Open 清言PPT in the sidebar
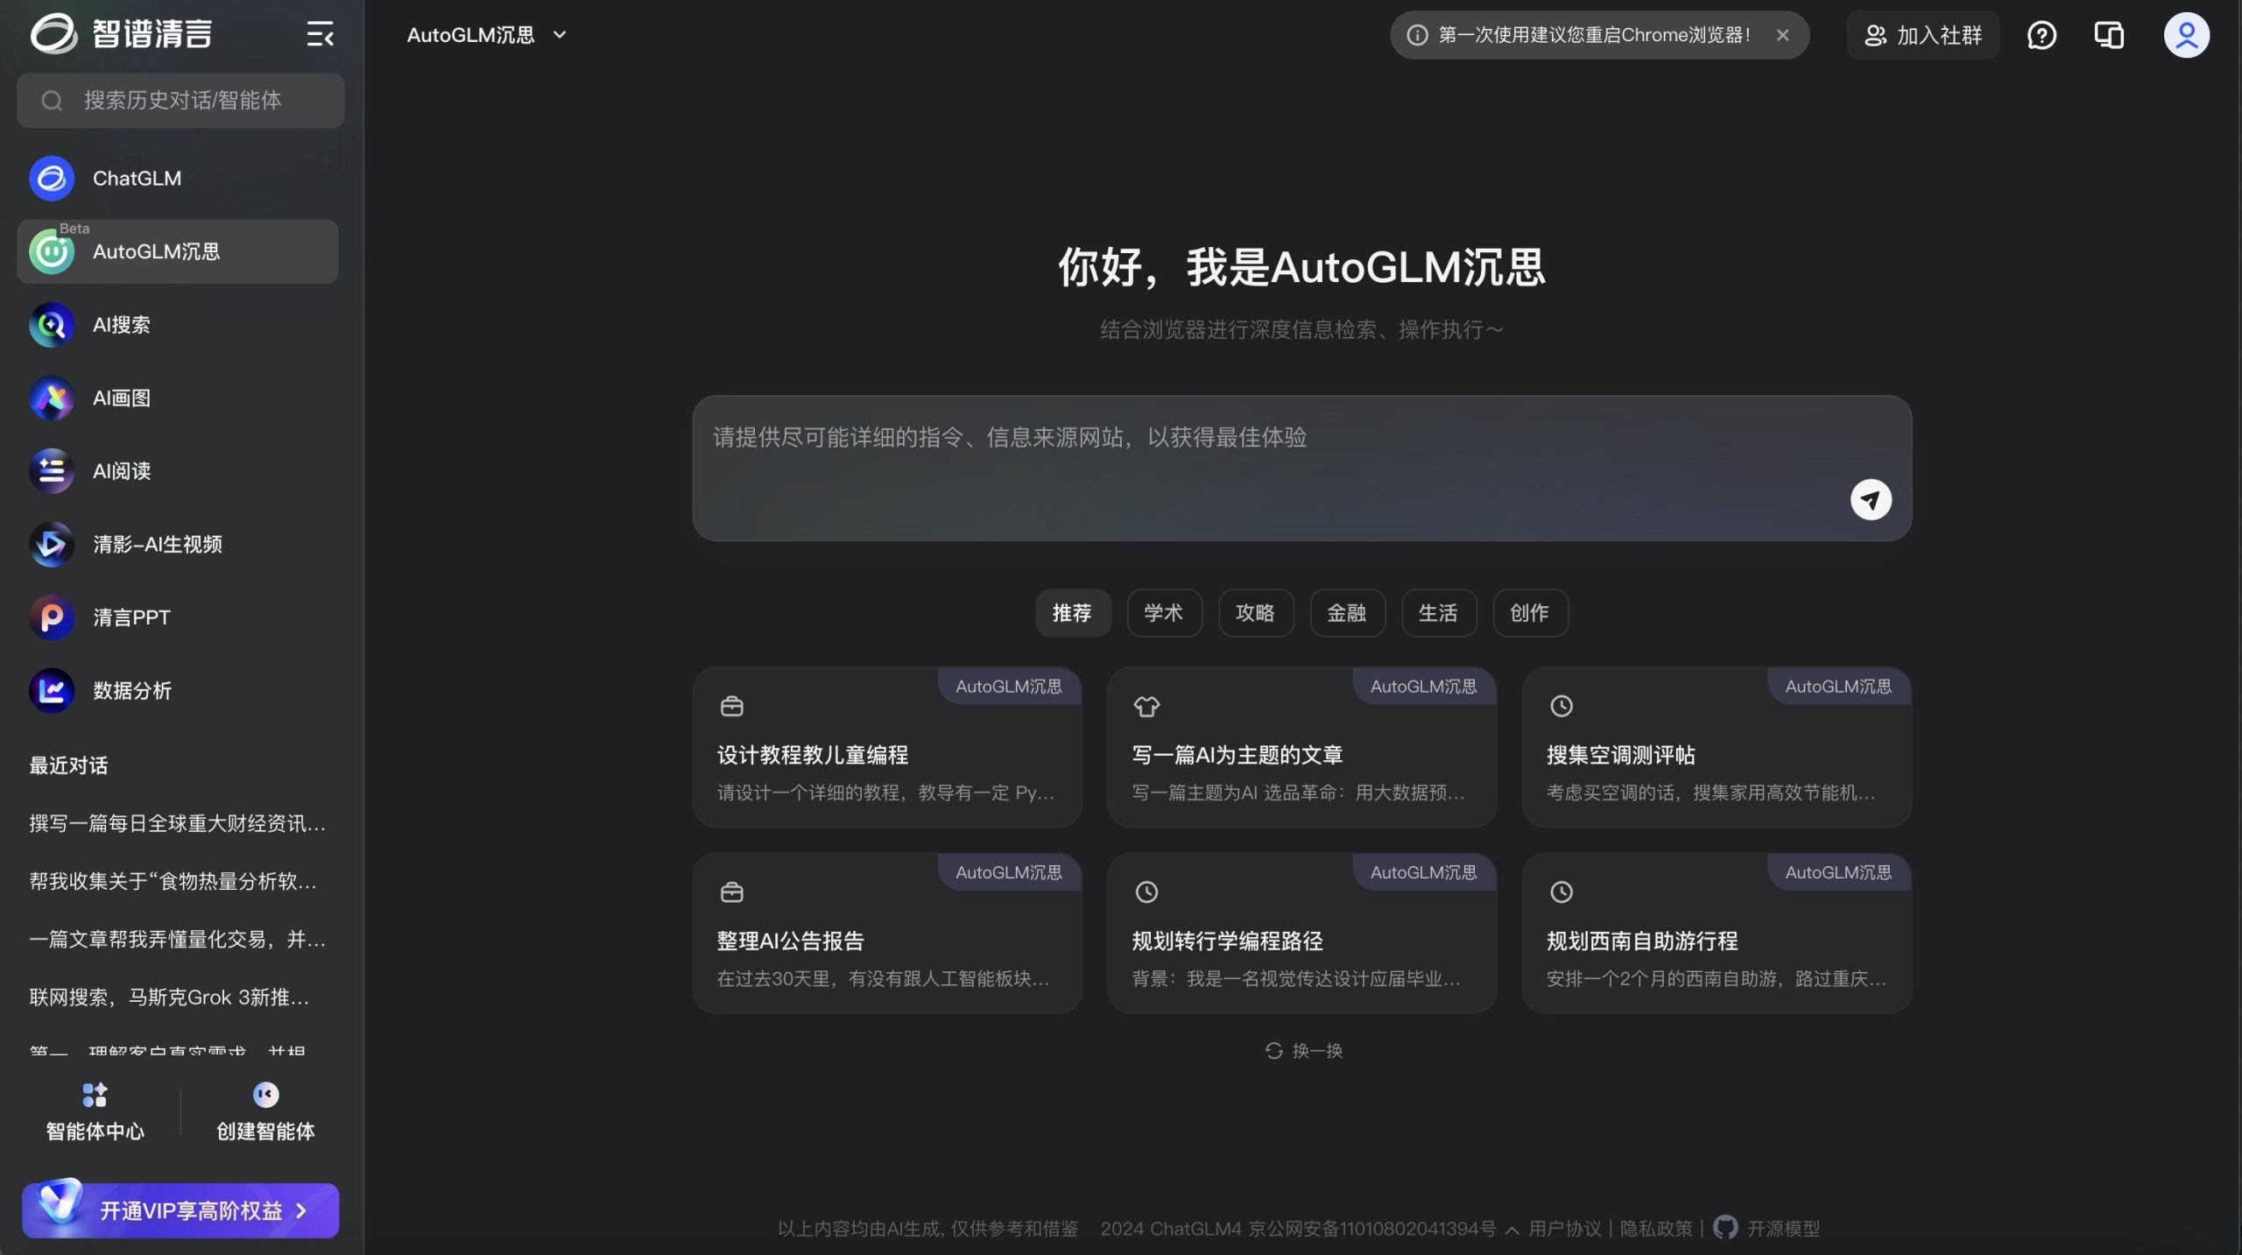The height and width of the screenshot is (1255, 2242). click(131, 617)
